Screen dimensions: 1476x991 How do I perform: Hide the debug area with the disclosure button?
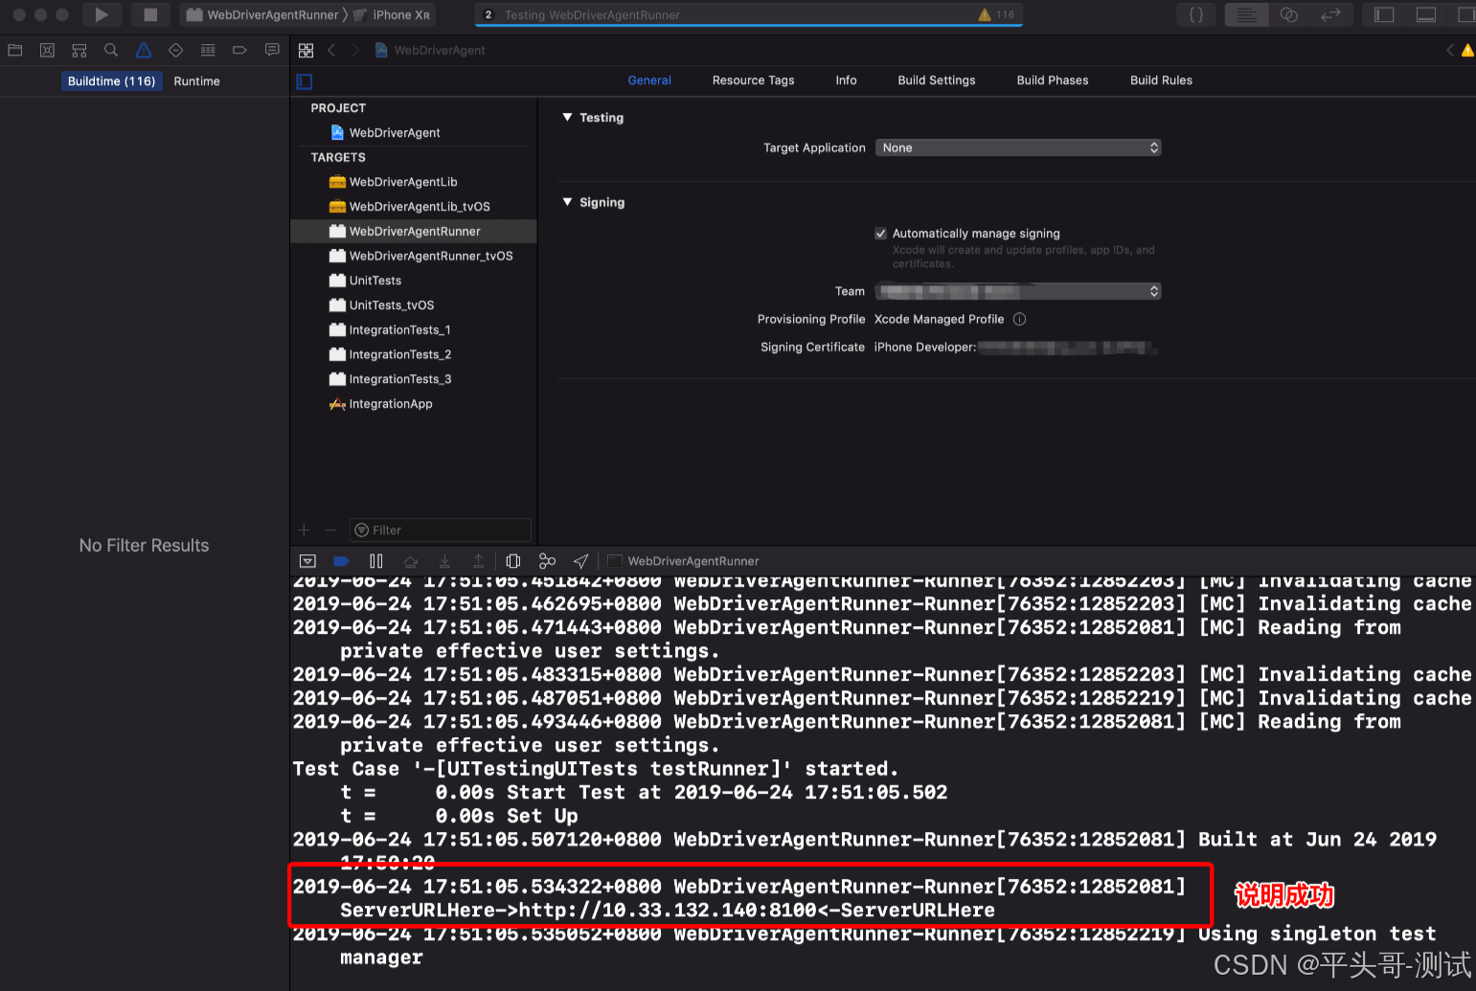pos(307,561)
